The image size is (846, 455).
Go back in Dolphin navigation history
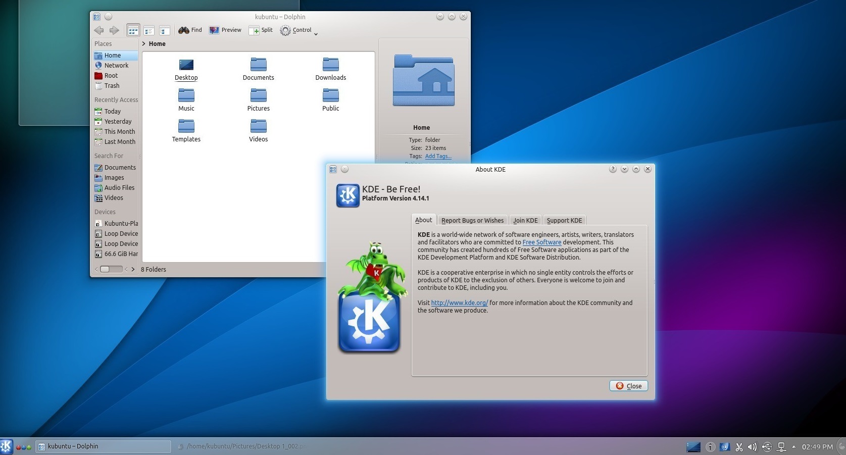point(99,30)
